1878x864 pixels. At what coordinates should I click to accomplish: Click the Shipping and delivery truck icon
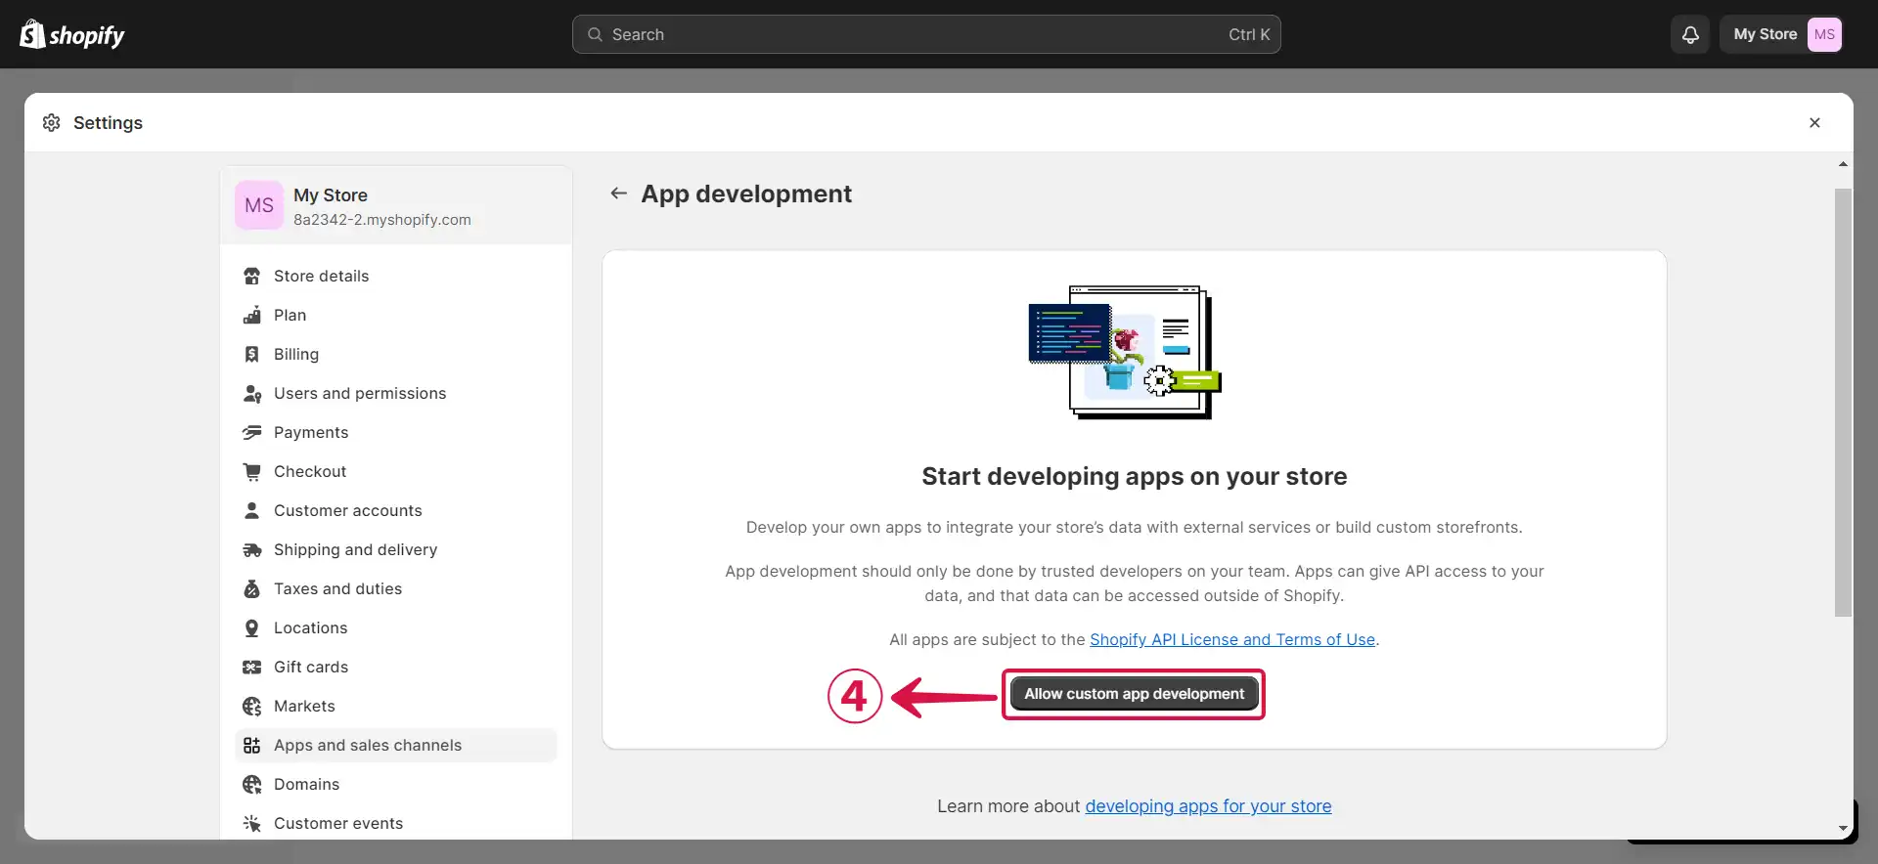tap(251, 549)
